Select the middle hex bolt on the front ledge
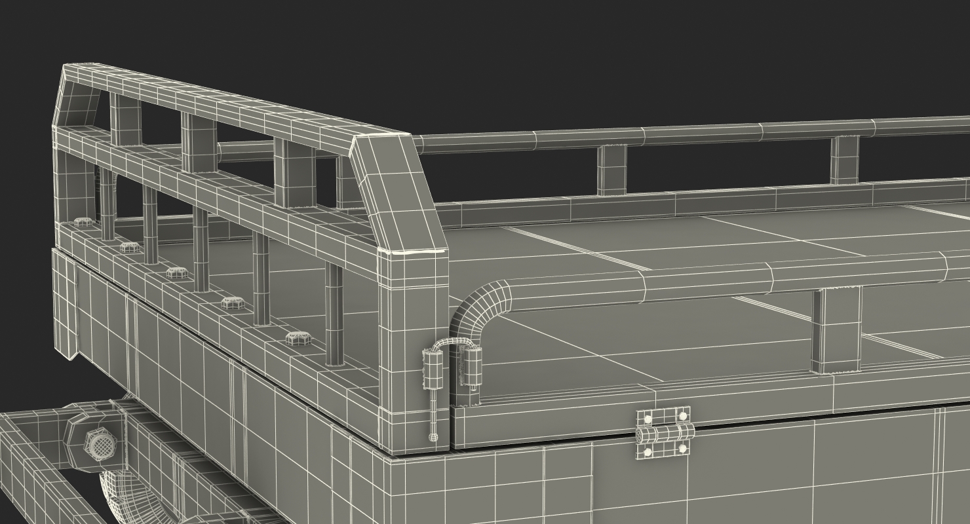 click(178, 272)
